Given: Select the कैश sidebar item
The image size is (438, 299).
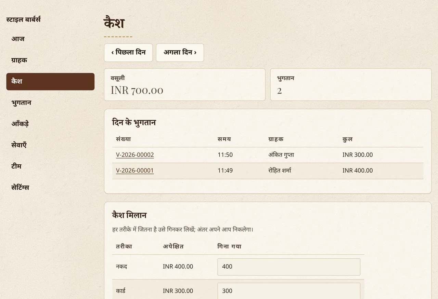Looking at the screenshot, I should 50,81.
